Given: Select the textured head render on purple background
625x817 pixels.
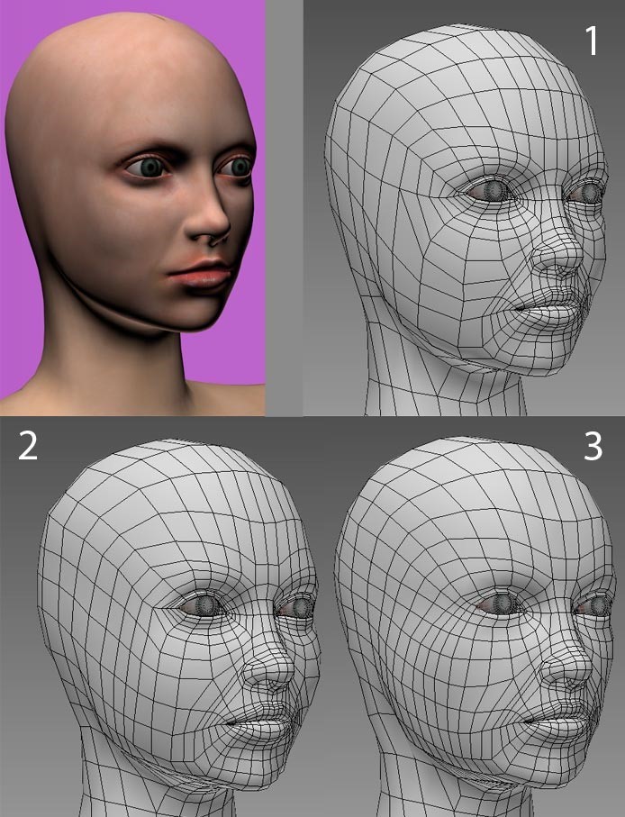Looking at the screenshot, I should (x=132, y=207).
